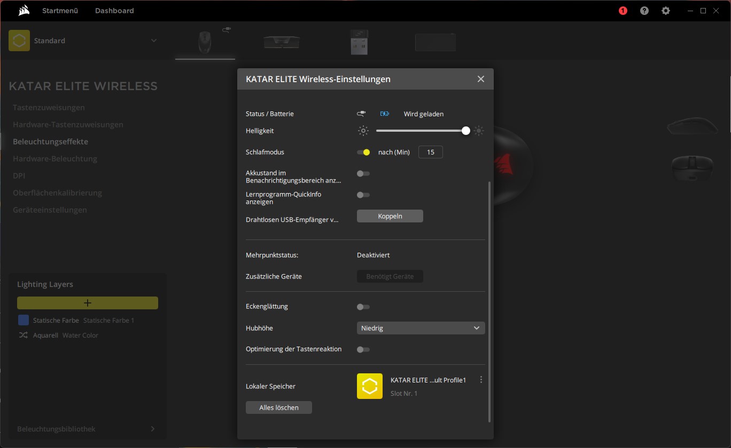Click the USB cable status icon
731x448 pixels.
[x=362, y=114]
